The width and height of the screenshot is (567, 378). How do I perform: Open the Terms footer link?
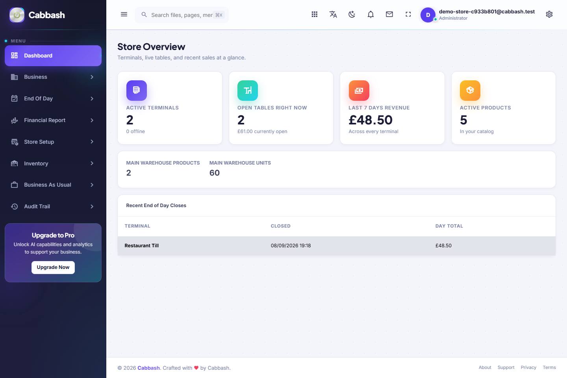coord(549,367)
